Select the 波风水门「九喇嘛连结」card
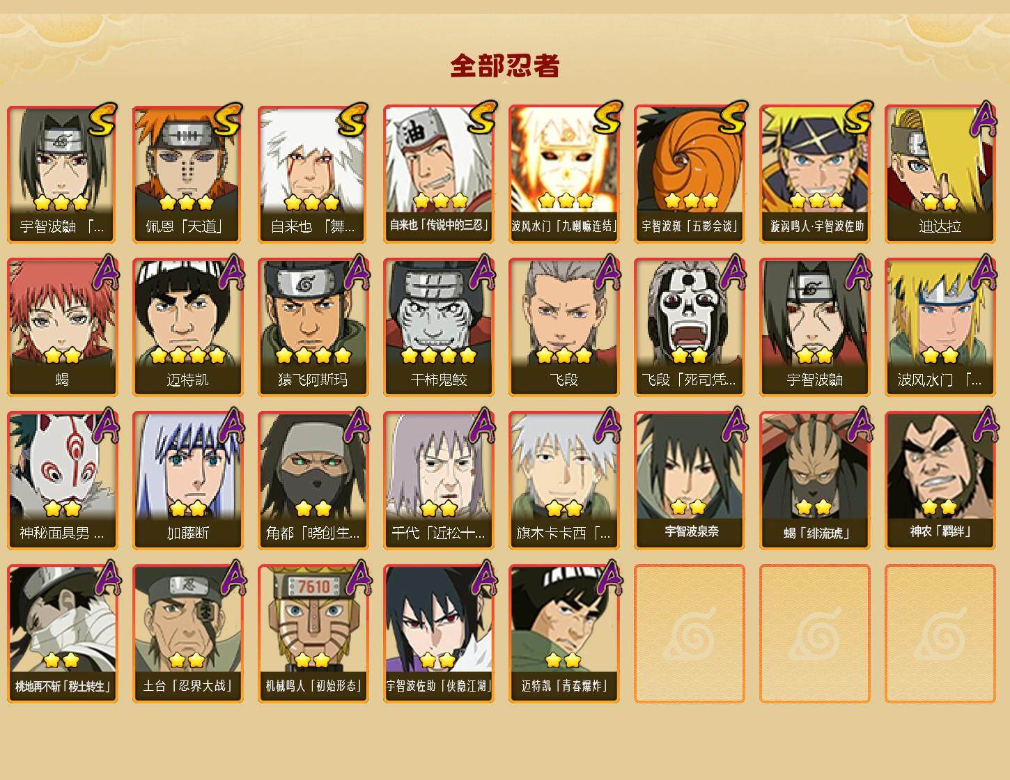Viewport: 1010px width, 780px height. point(564,174)
